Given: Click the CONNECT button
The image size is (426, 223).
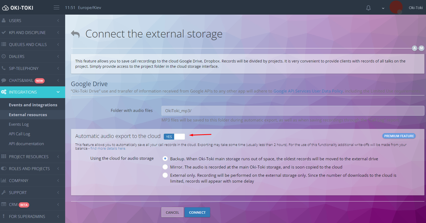Looking at the screenshot, I should point(197,212).
